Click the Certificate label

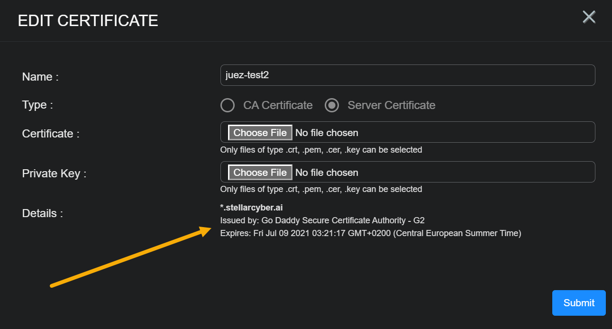tap(51, 134)
